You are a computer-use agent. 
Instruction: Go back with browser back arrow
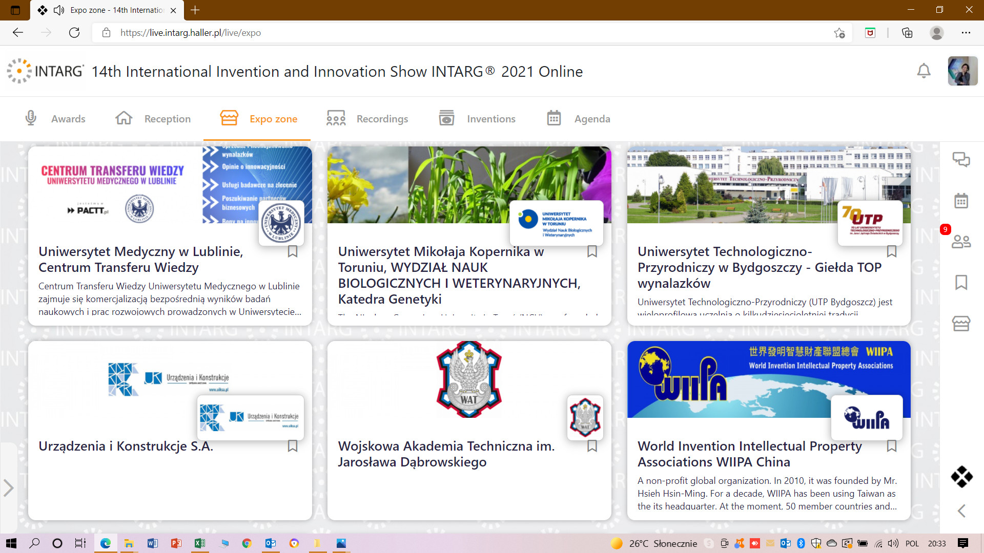18,33
